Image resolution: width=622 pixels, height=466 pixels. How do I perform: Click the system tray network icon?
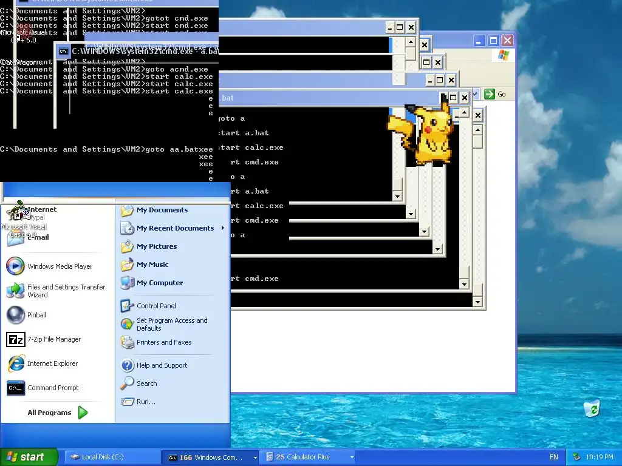click(577, 457)
